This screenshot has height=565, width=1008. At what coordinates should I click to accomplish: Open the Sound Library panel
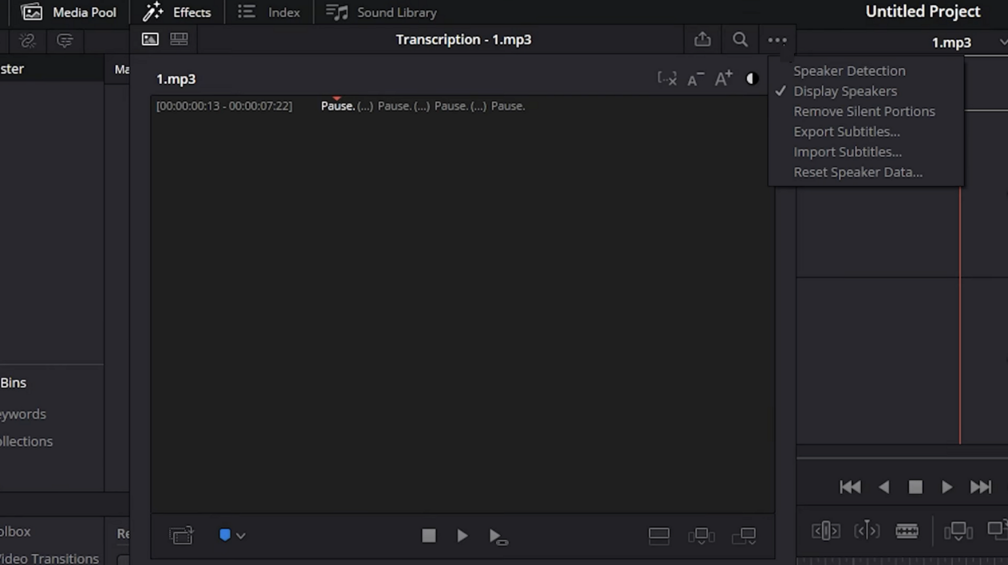click(x=381, y=12)
